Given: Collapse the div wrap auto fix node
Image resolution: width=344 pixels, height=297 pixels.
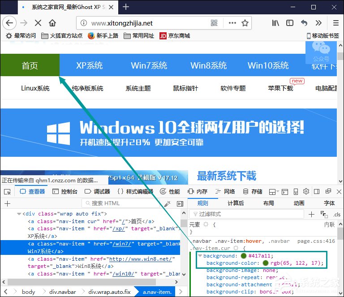Looking at the screenshot, I should 19,214.
